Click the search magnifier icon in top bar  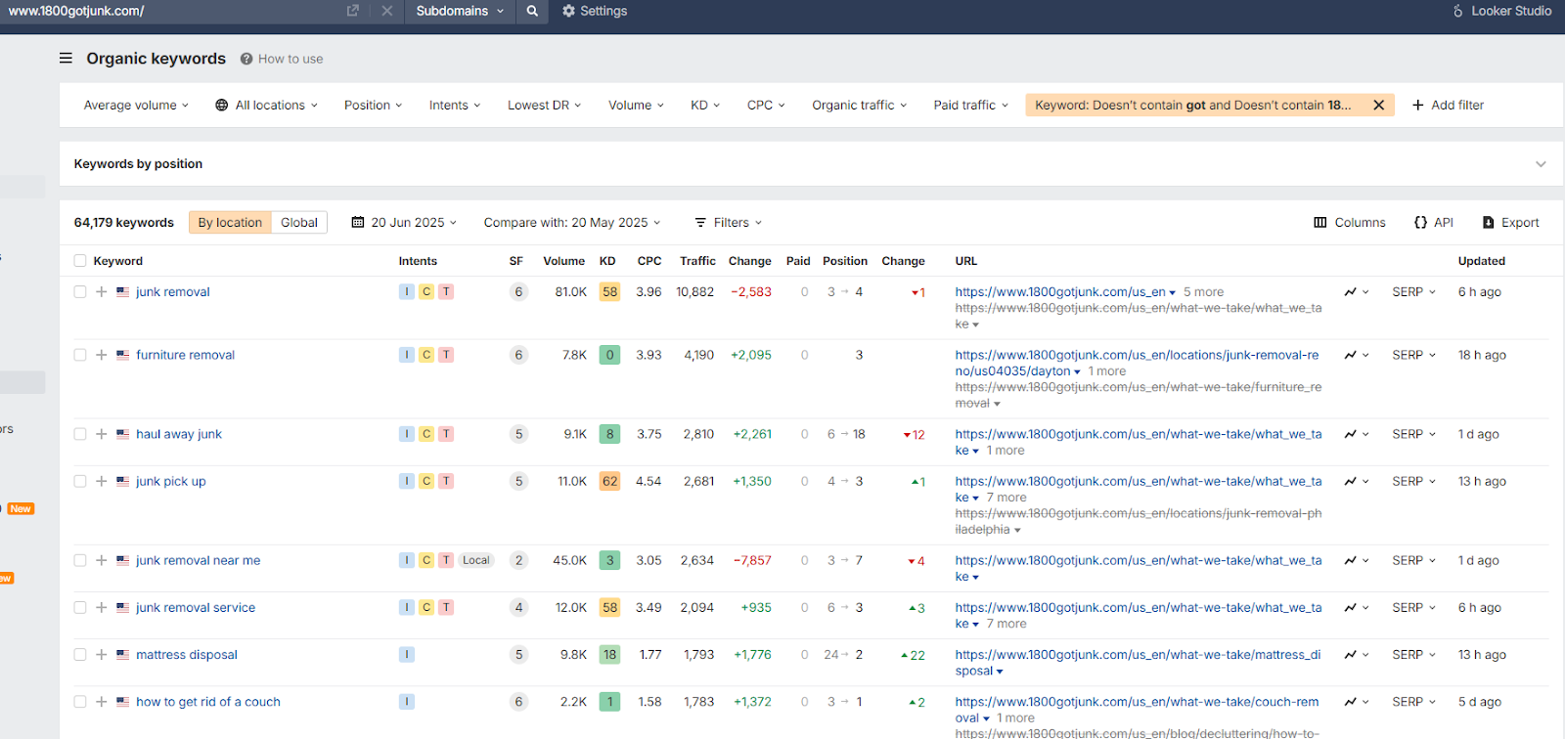coord(532,11)
